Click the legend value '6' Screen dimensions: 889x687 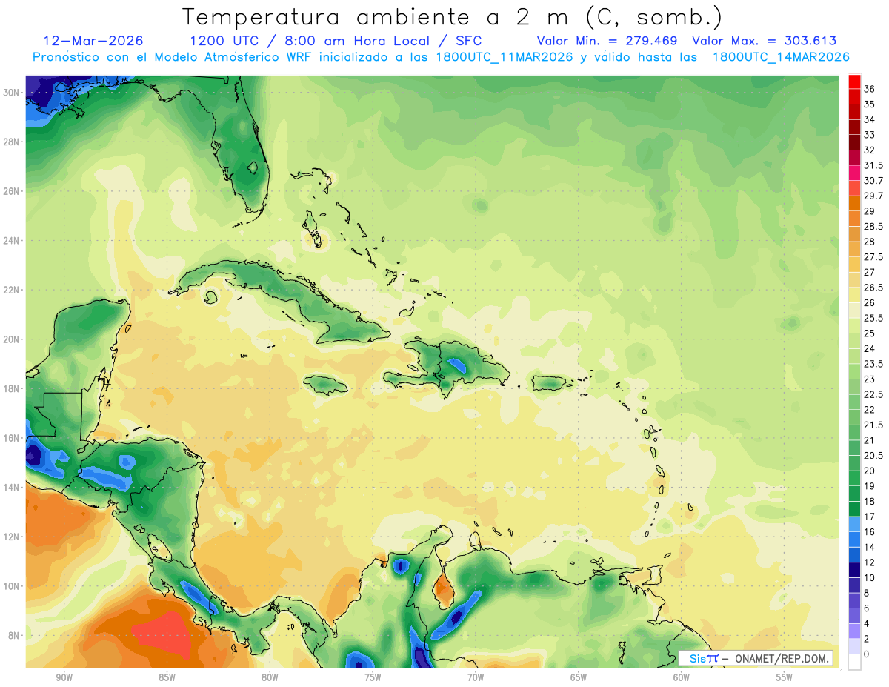tap(867, 608)
